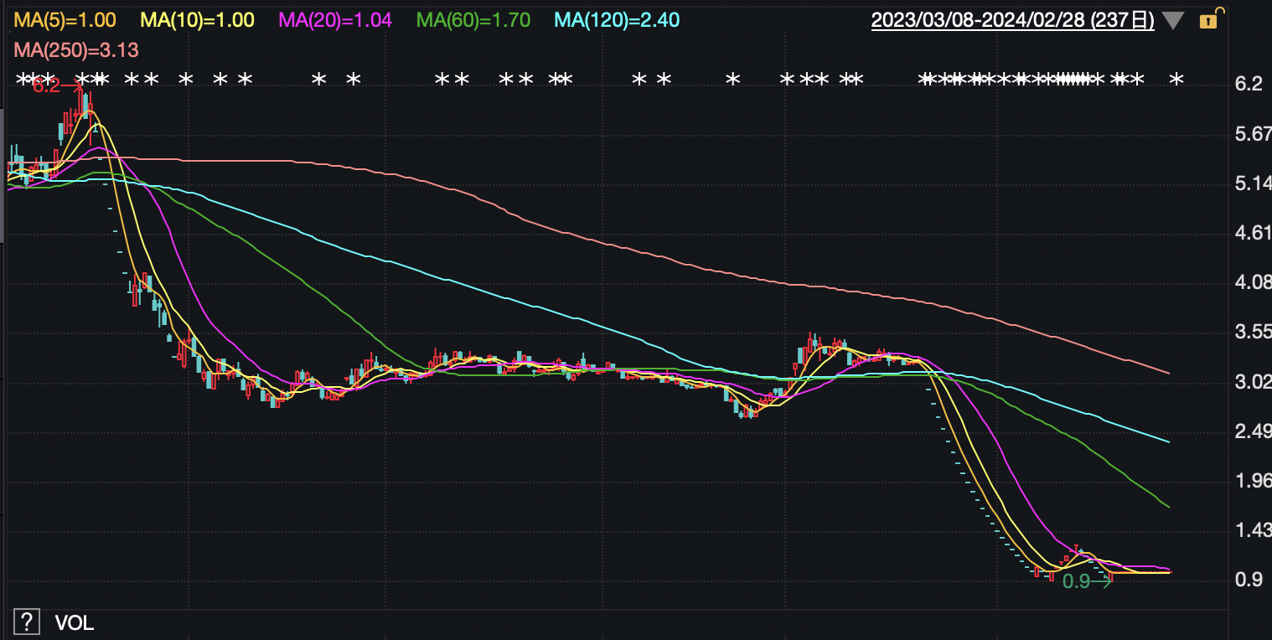Open the gray date range dropdown triangle

1174,21
